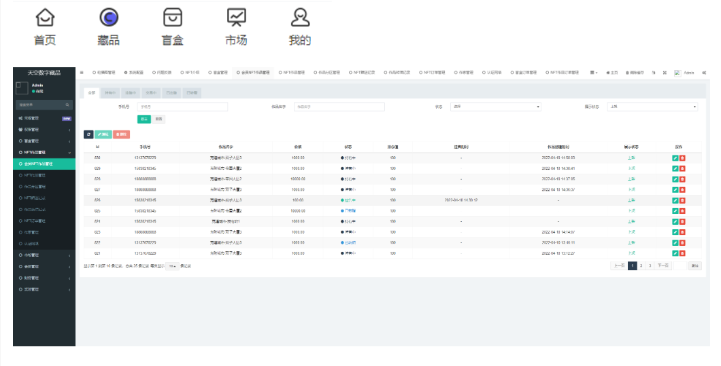Image resolution: width=721 pixels, height=366 pixels.
Task: Open 会员NFT作品管理 in the sidebar
Action: [x=44, y=164]
